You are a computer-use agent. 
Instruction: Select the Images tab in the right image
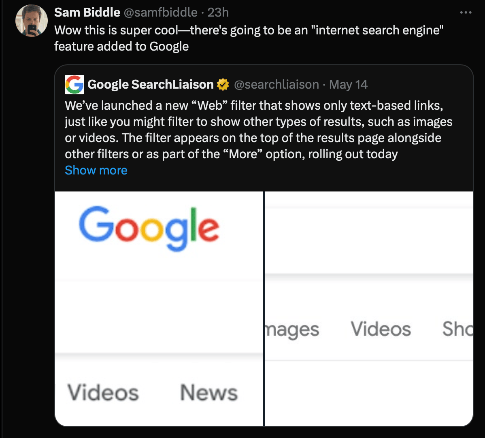pos(292,329)
